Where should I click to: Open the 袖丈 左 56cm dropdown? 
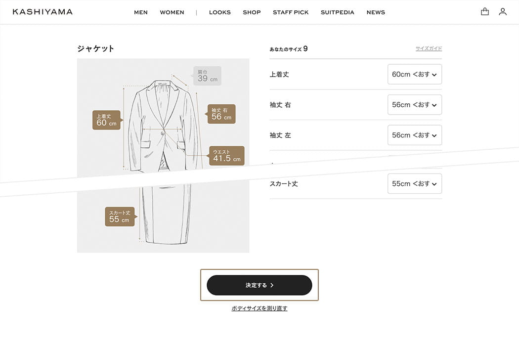click(x=414, y=135)
